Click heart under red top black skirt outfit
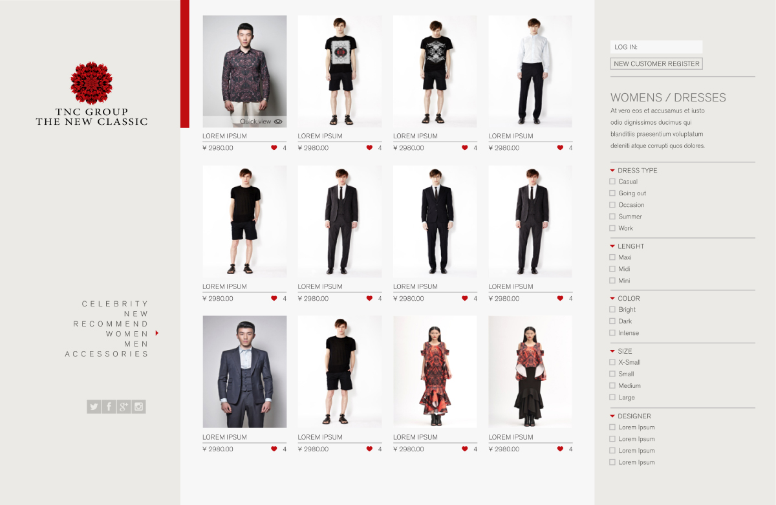Viewport: 776px width, 505px height. click(560, 449)
